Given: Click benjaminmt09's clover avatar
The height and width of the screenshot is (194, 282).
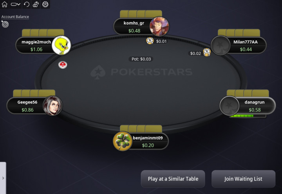Looking at the screenshot, I should [123, 141].
